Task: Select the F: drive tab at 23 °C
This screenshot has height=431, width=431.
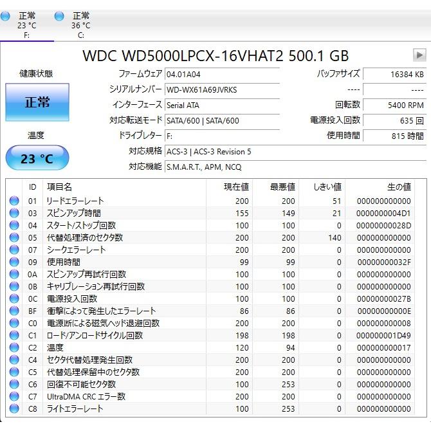Action: pyautogui.click(x=26, y=25)
